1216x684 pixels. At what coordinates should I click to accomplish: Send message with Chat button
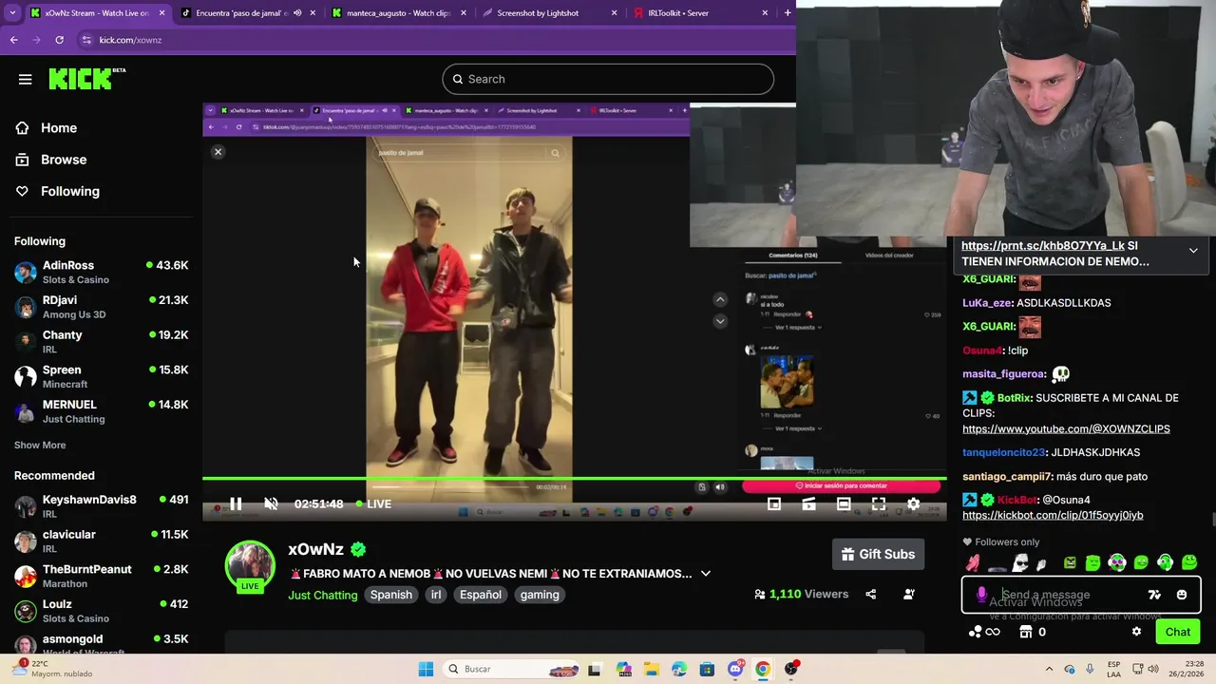click(x=1178, y=632)
